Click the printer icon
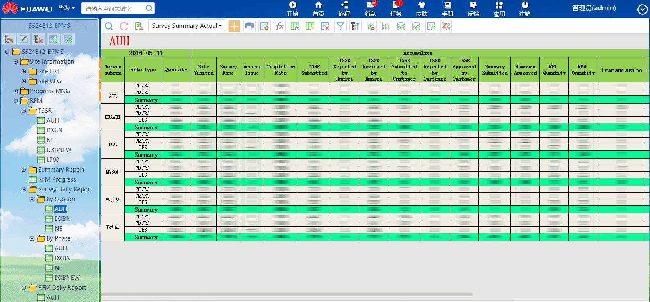Image resolution: width=650 pixels, height=302 pixels. [x=249, y=26]
